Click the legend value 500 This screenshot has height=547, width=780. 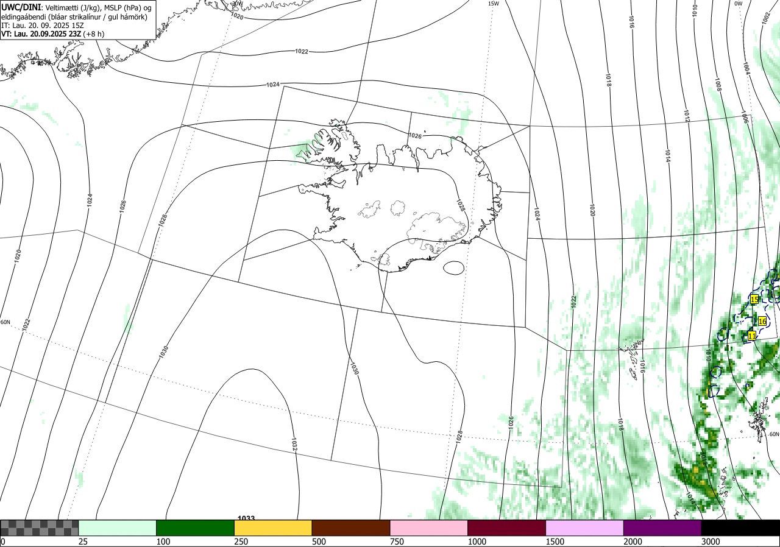click(319, 542)
